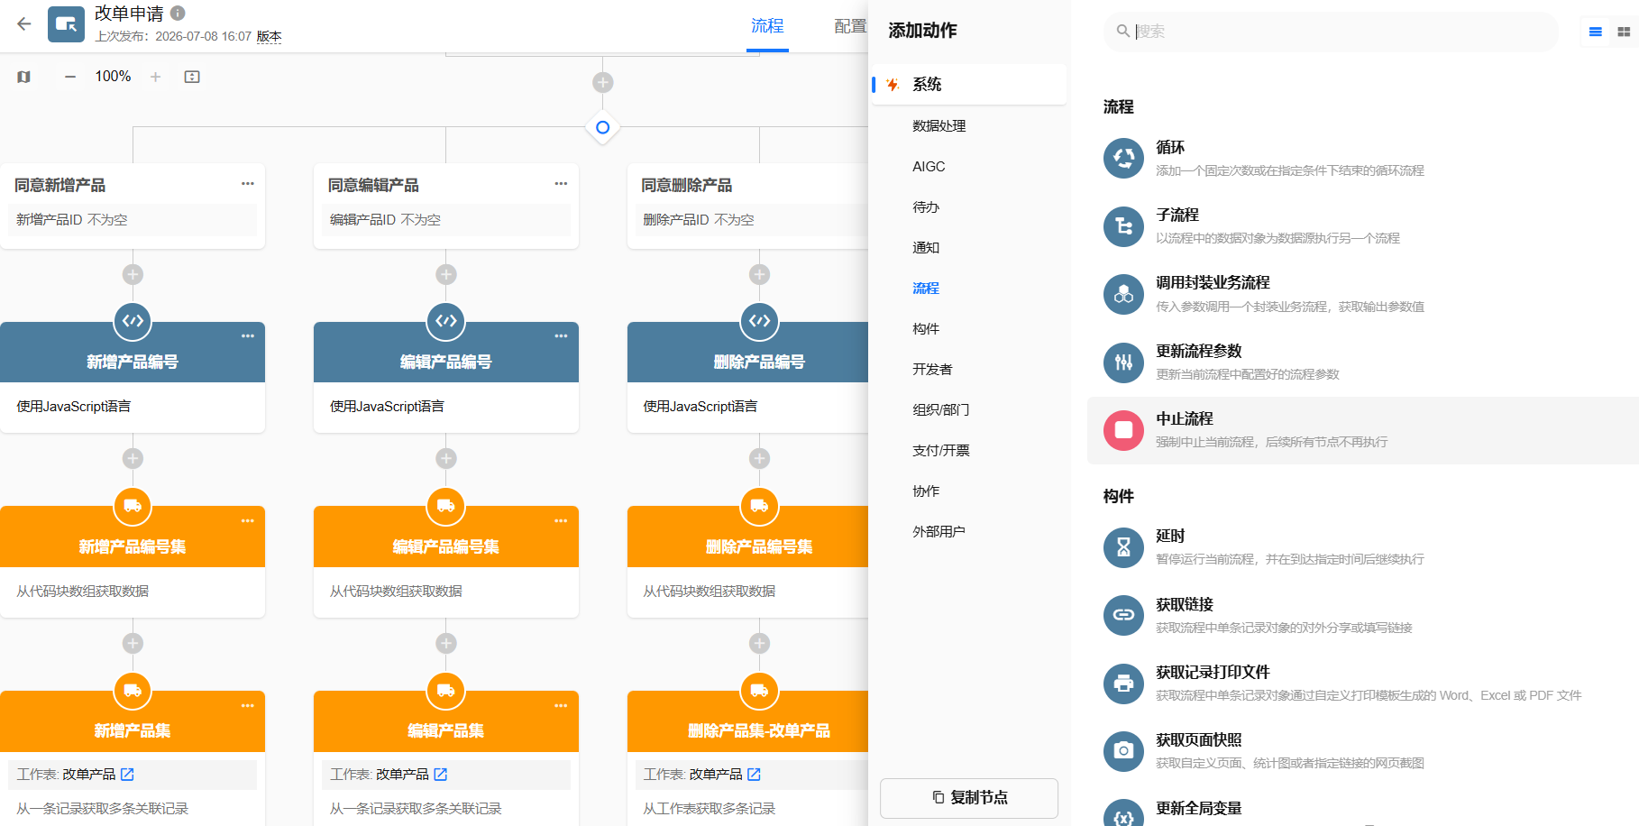Switch to the 配置 tab

click(x=849, y=26)
